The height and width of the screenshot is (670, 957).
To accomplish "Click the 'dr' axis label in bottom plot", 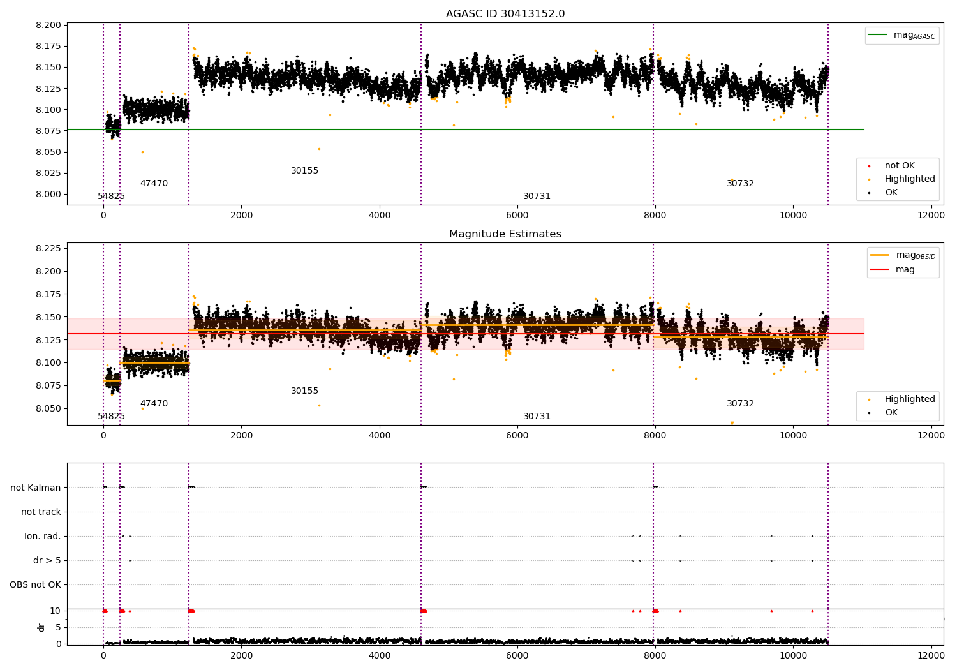I will tap(41, 627).
